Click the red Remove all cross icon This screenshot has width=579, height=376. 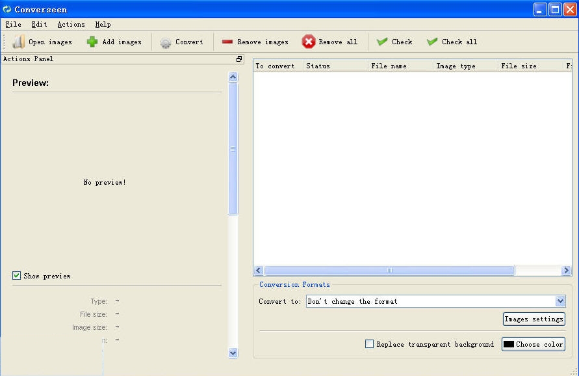click(x=308, y=42)
